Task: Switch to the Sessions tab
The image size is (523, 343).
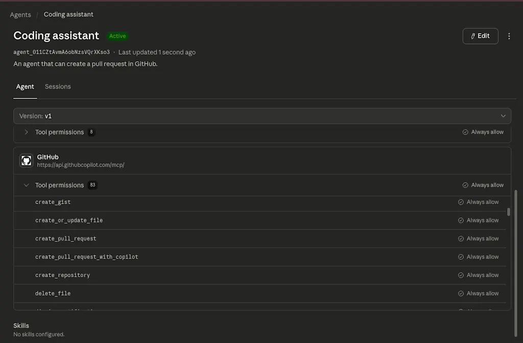Action: point(58,87)
